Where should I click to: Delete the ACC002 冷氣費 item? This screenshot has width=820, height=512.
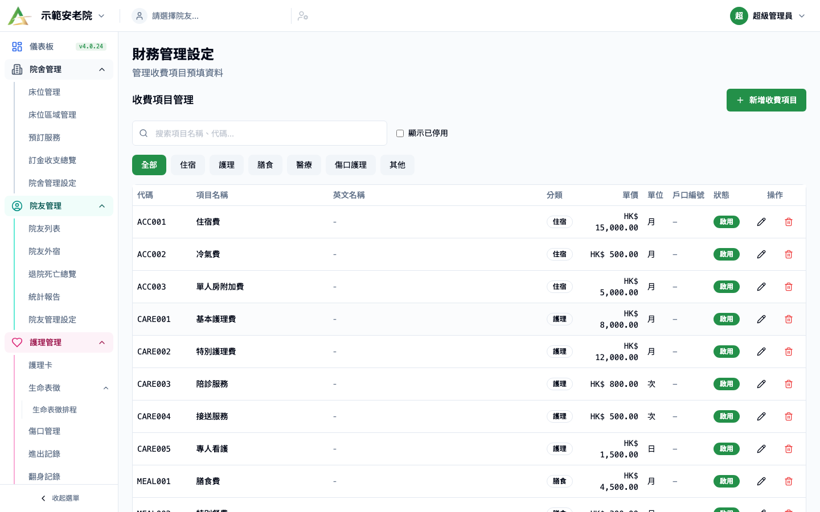[789, 254]
